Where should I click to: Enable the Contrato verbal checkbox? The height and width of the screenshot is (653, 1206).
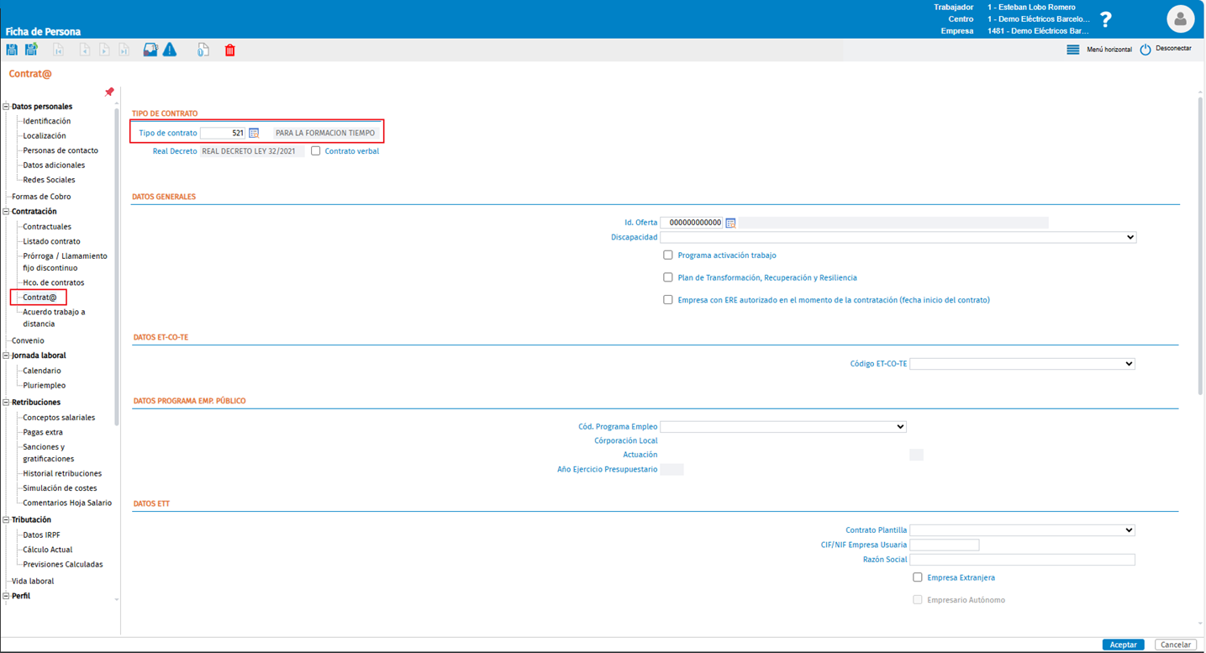point(316,151)
